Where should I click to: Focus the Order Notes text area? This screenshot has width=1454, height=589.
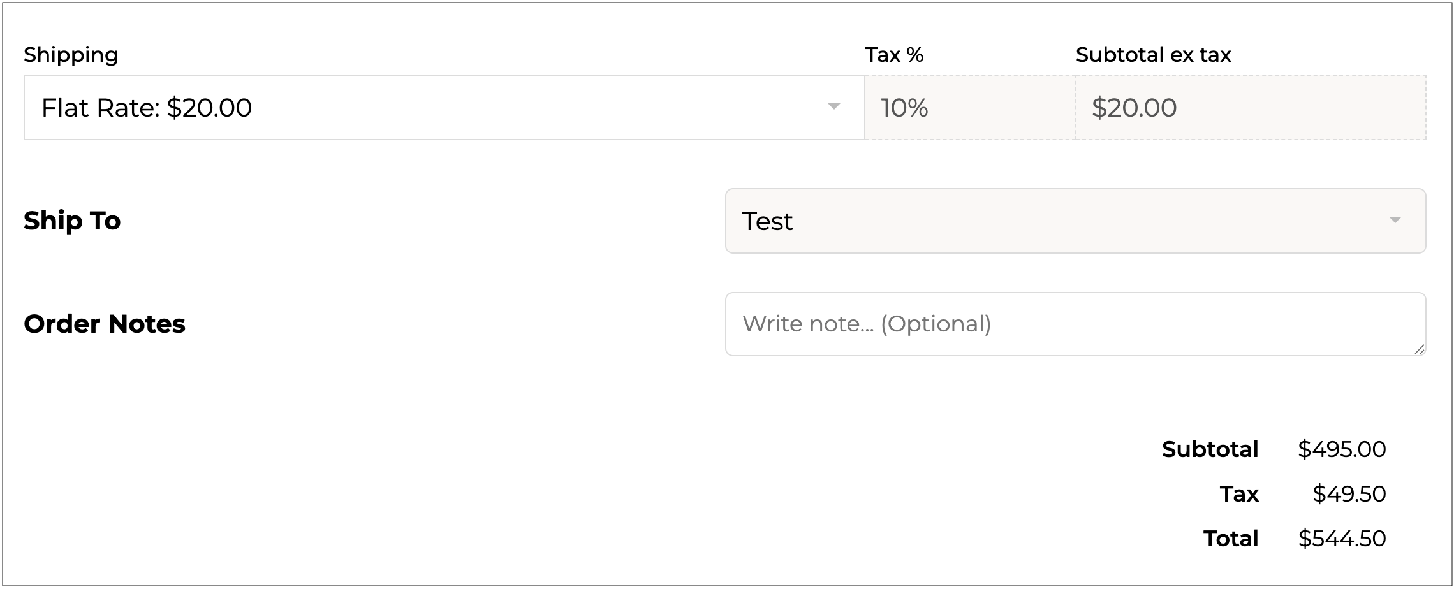click(x=1075, y=324)
